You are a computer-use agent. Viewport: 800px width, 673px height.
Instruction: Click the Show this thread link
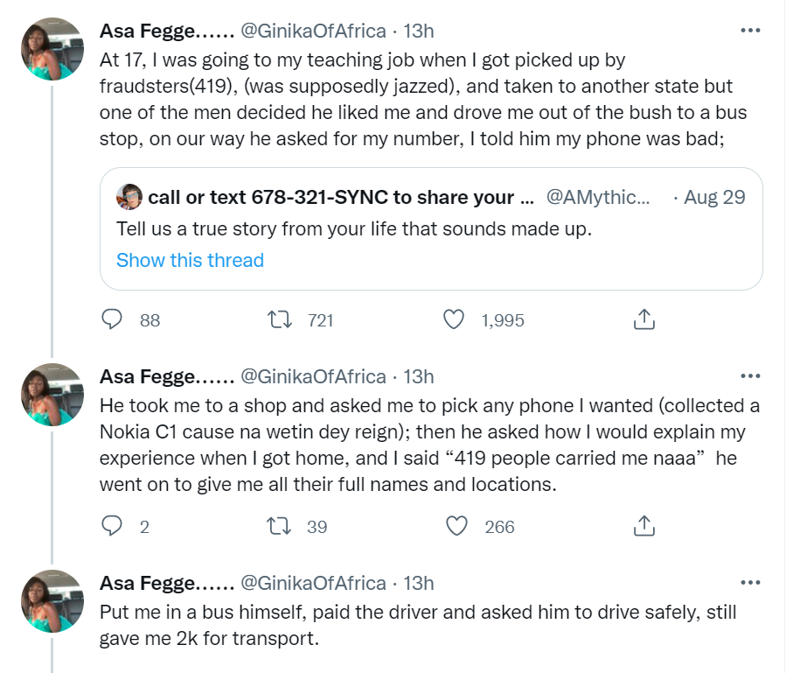[190, 260]
